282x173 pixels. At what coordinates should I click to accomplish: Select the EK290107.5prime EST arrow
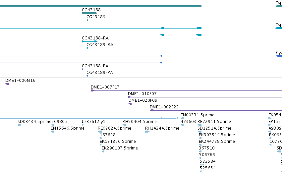point(103,151)
